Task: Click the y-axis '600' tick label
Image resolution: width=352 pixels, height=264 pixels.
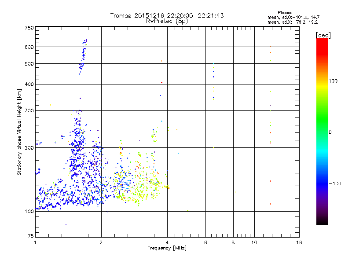Action: coord(29,47)
